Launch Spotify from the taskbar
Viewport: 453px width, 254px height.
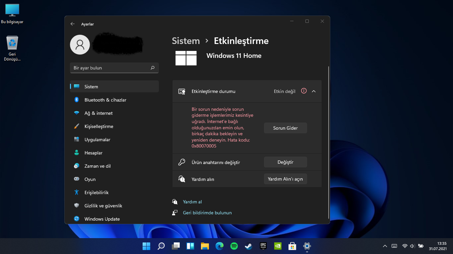[x=234, y=246]
